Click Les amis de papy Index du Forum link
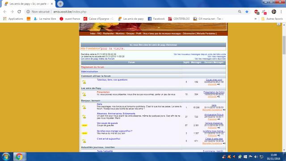This screenshot has width=286, height=161. [x=97, y=59]
